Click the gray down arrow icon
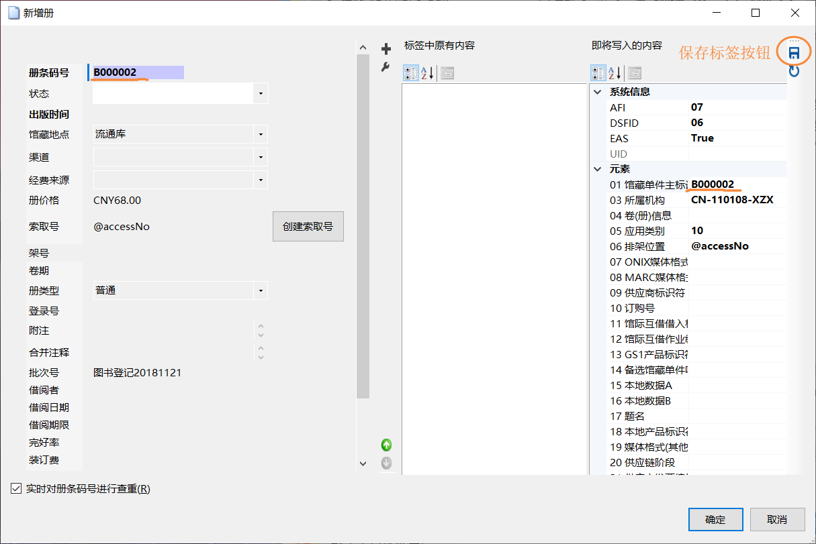The image size is (816, 544). pyautogui.click(x=386, y=462)
